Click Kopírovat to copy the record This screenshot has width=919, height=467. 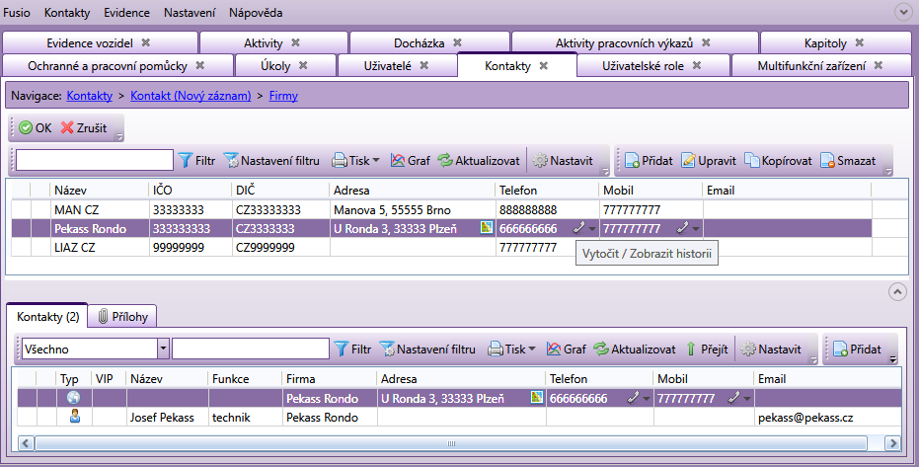(778, 161)
